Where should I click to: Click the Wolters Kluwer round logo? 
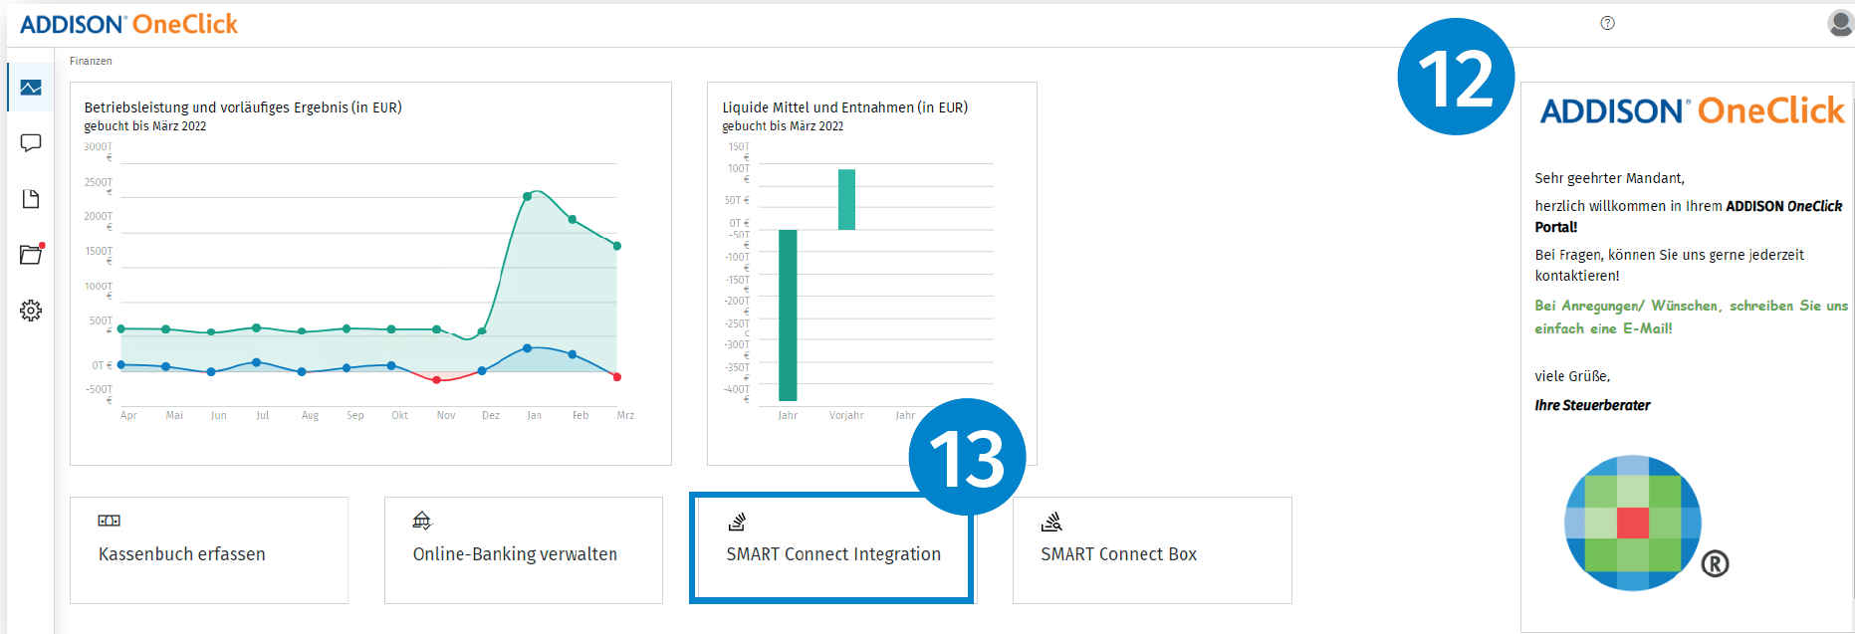(1633, 523)
